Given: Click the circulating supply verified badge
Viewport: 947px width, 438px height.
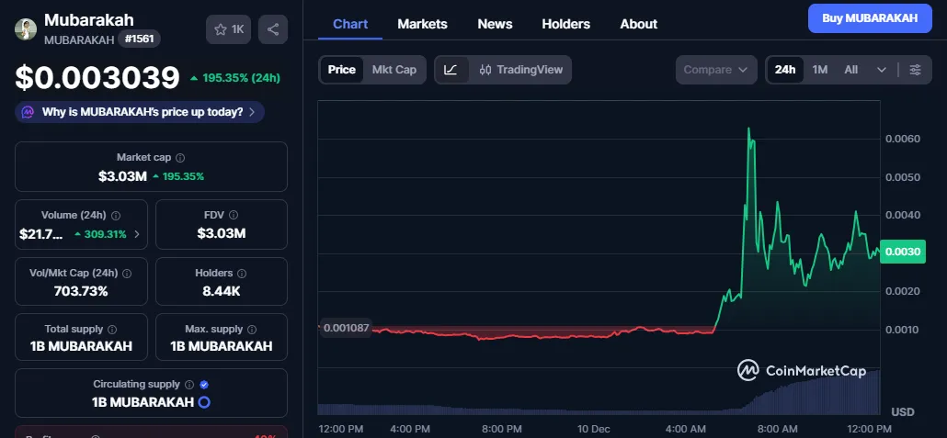Looking at the screenshot, I should 204,385.
